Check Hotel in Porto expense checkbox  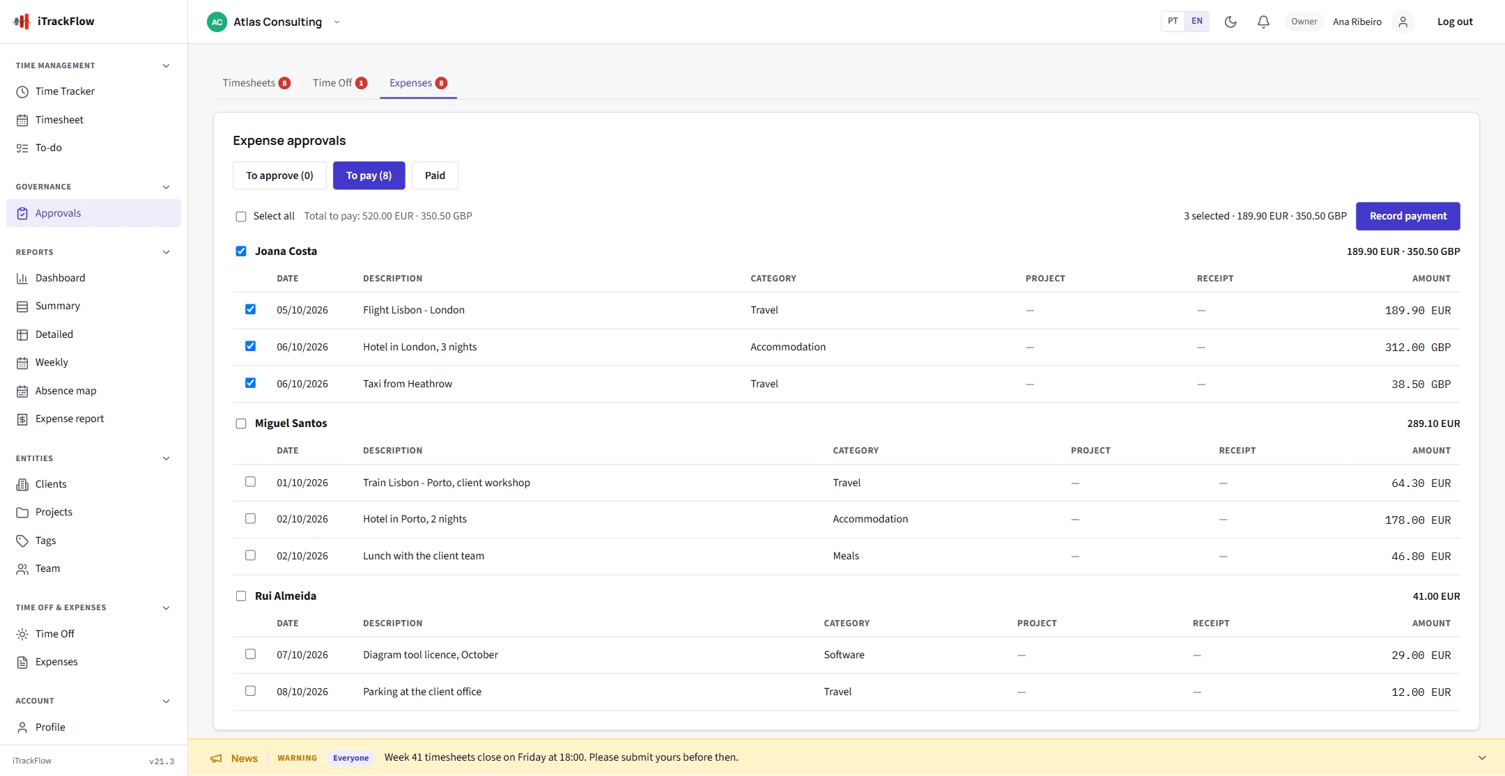[250, 519]
